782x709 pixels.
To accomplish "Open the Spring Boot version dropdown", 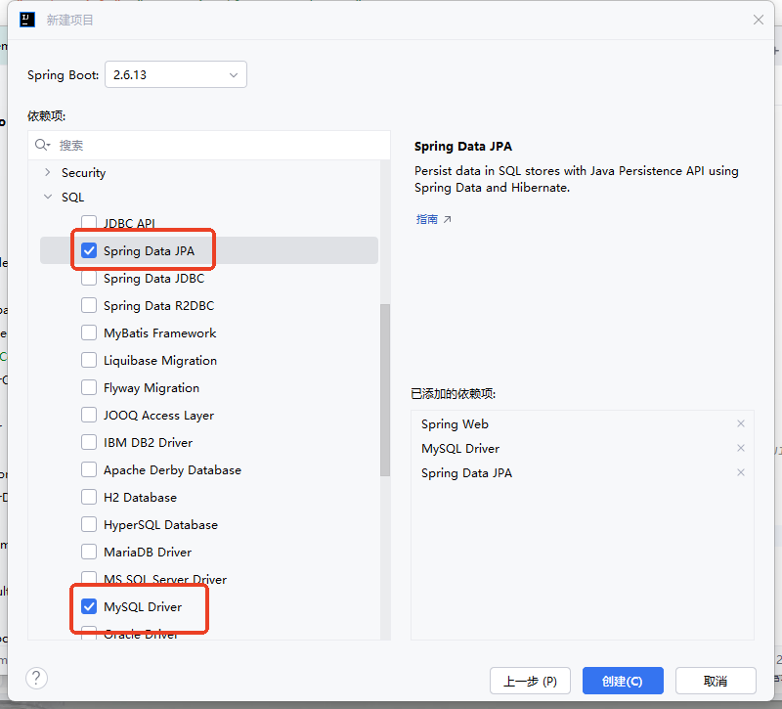I will (176, 75).
